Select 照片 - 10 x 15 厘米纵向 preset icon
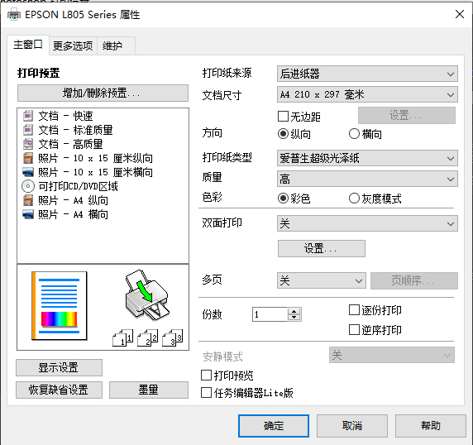This screenshot has width=473, height=445. coord(28,158)
